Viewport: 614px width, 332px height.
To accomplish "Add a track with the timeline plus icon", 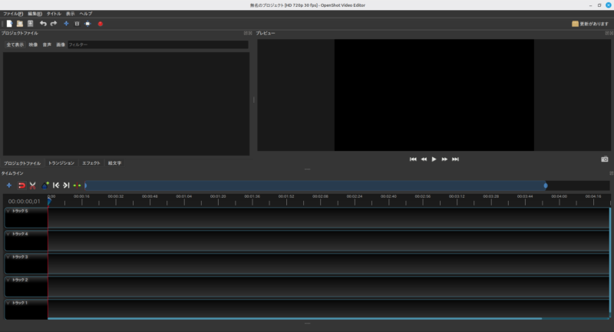I will (x=9, y=186).
